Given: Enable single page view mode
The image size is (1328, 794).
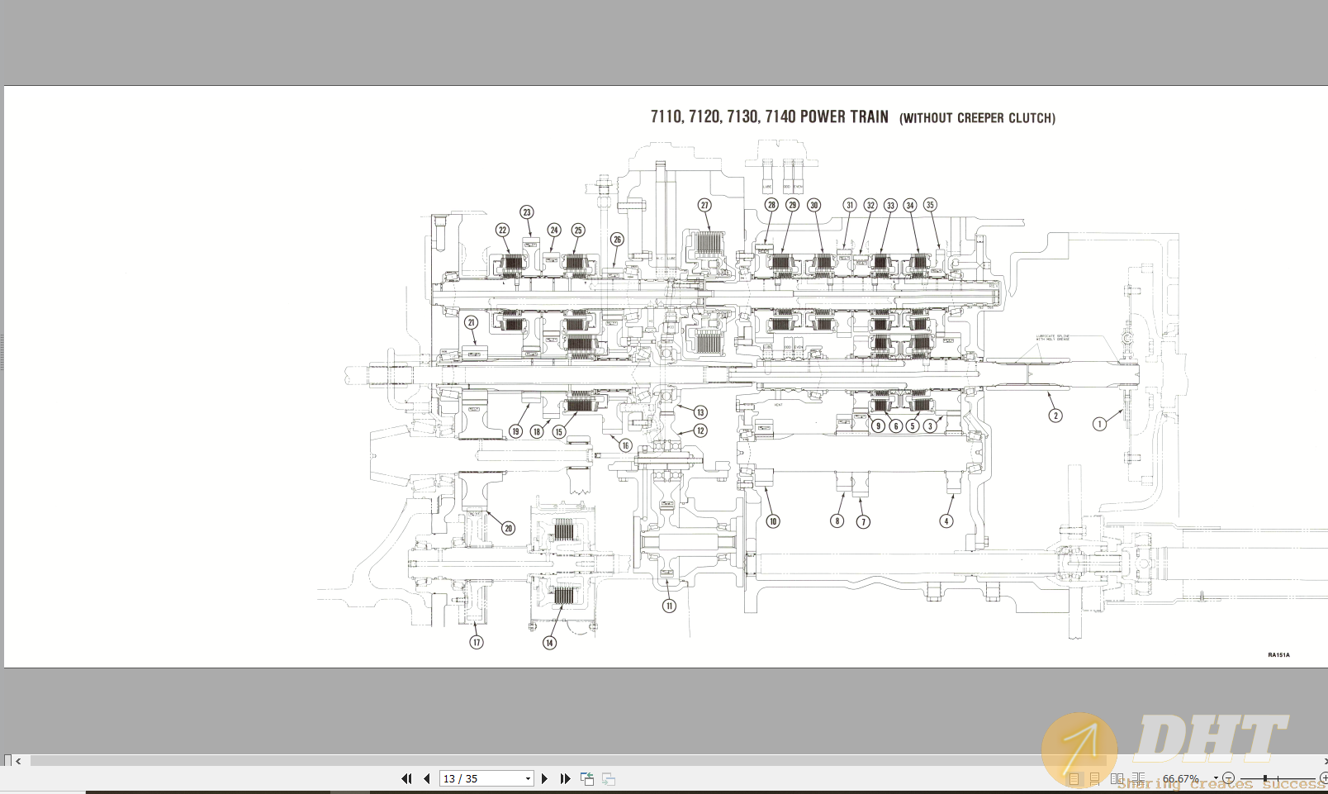Looking at the screenshot, I should pos(1074,777).
